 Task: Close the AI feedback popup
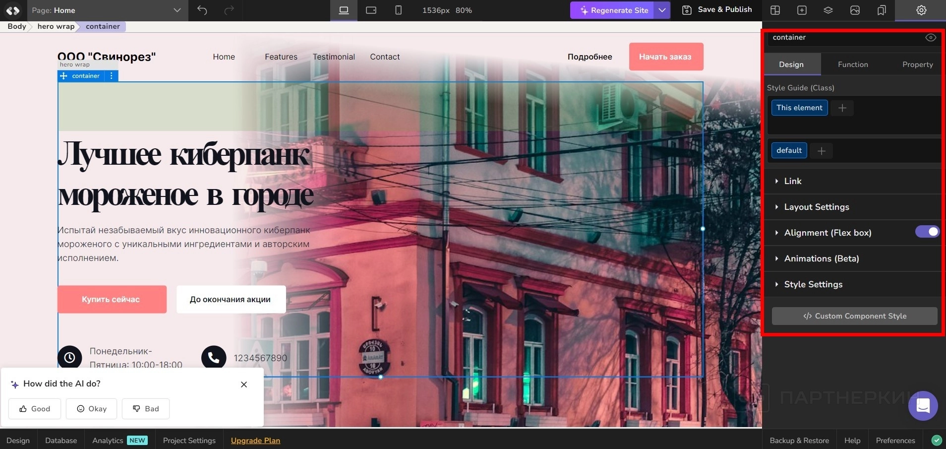click(244, 385)
